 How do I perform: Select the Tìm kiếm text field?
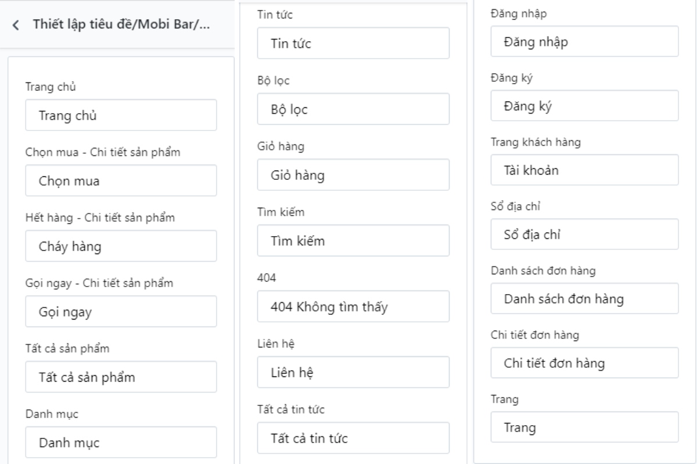353,241
